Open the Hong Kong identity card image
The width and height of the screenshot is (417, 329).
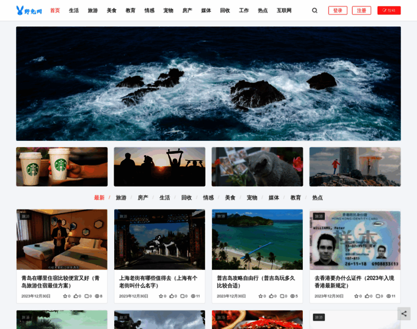coord(355,240)
